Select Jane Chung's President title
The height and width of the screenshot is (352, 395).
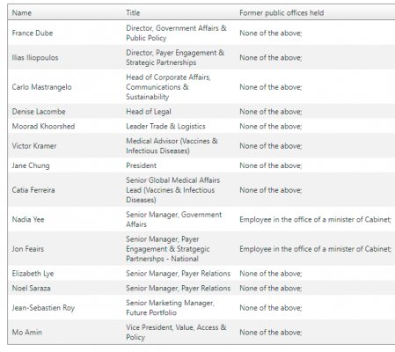pyautogui.click(x=141, y=165)
